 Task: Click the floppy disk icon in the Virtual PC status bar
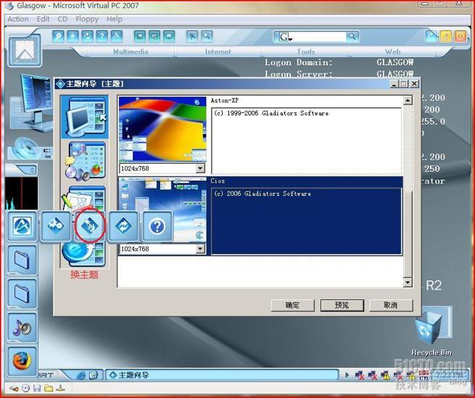tap(37, 388)
